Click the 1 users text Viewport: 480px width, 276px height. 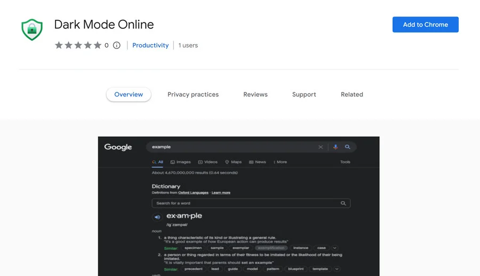(x=188, y=45)
